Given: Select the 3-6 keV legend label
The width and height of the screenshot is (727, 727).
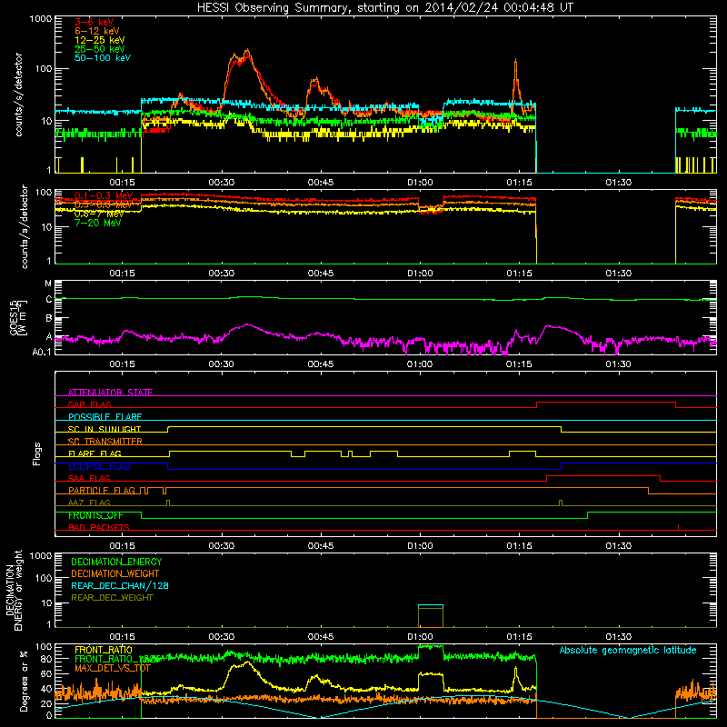Looking at the screenshot, I should [95, 22].
